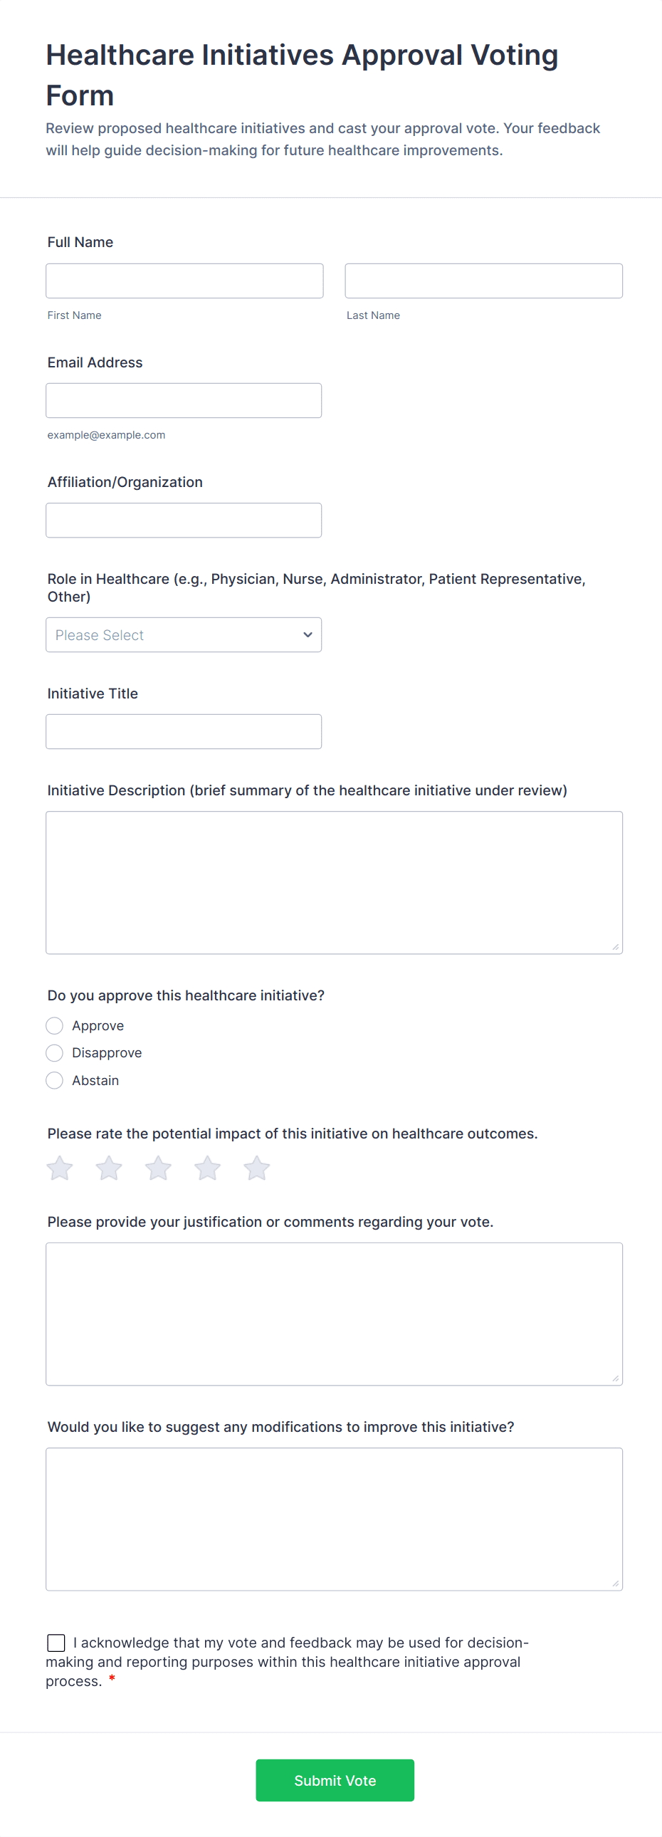This screenshot has width=662, height=1837.
Task: Click inside the Initiative Description textarea
Action: pyautogui.click(x=335, y=882)
